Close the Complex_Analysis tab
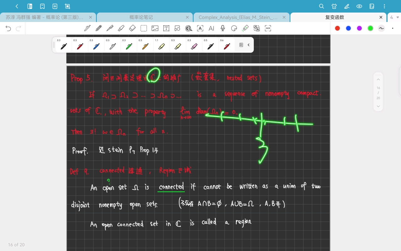This screenshot has height=251, width=401. pyautogui.click(x=284, y=17)
